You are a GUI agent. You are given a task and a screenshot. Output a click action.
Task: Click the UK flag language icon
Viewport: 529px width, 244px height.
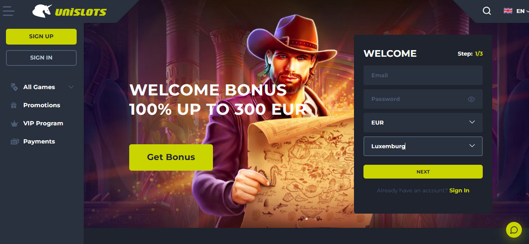(508, 11)
